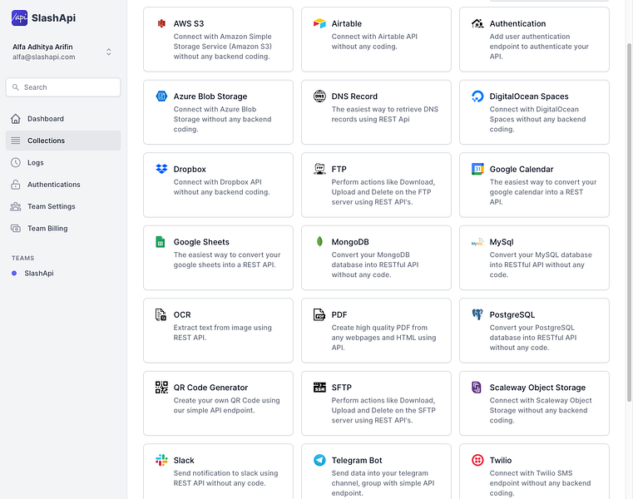Click the Collections list icon in sidebar
The width and height of the screenshot is (633, 499).
click(x=15, y=141)
